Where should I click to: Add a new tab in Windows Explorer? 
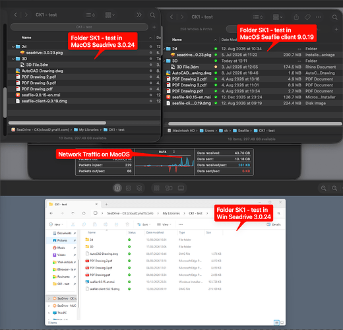click(106, 204)
